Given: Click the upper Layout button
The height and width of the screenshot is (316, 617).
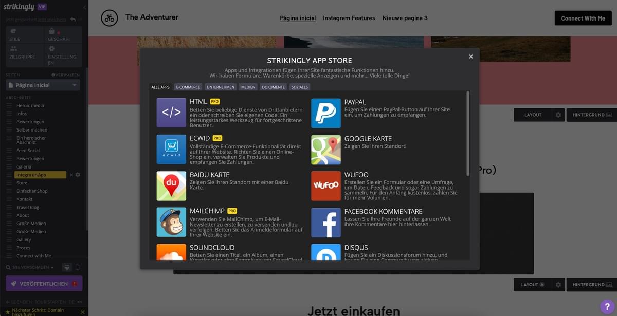Looking at the screenshot, I should [x=533, y=115].
